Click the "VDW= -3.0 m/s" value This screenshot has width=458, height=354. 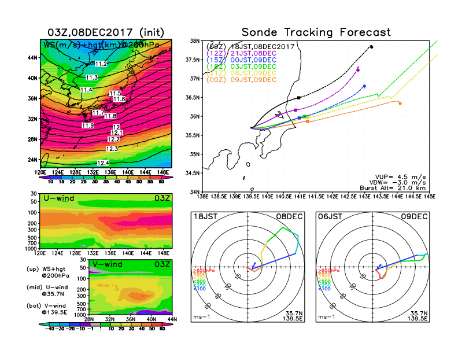coord(397,182)
